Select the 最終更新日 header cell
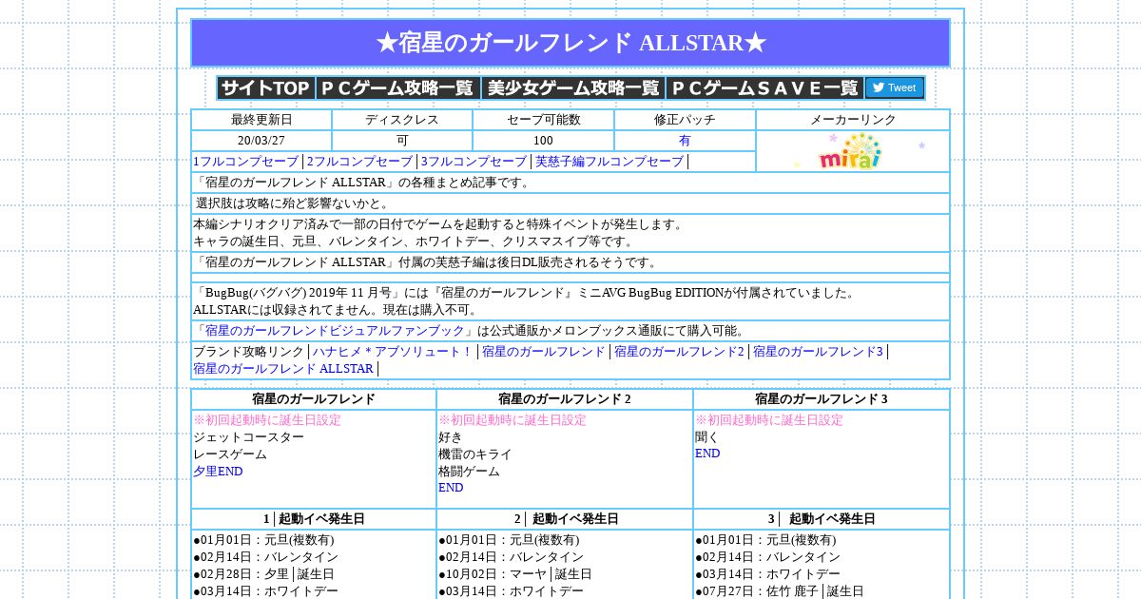This screenshot has width=1141, height=599. (x=261, y=120)
